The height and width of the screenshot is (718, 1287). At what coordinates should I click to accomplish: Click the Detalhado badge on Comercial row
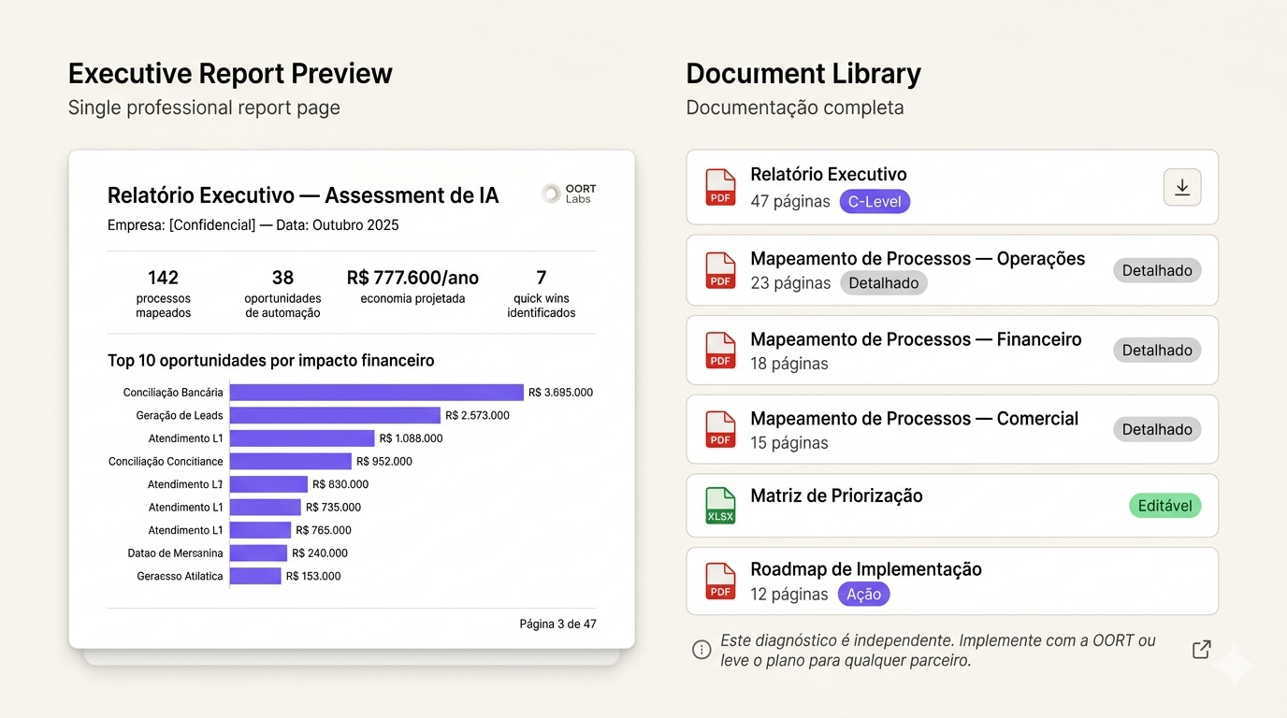pos(1157,430)
